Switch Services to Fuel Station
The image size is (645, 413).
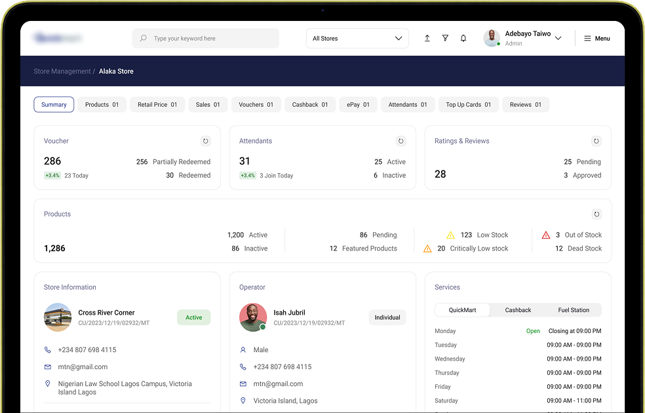[574, 310]
